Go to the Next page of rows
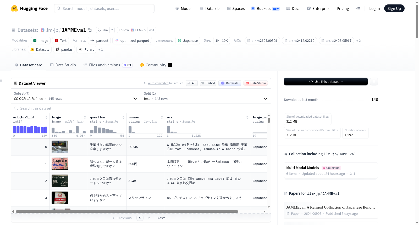 (x=163, y=218)
